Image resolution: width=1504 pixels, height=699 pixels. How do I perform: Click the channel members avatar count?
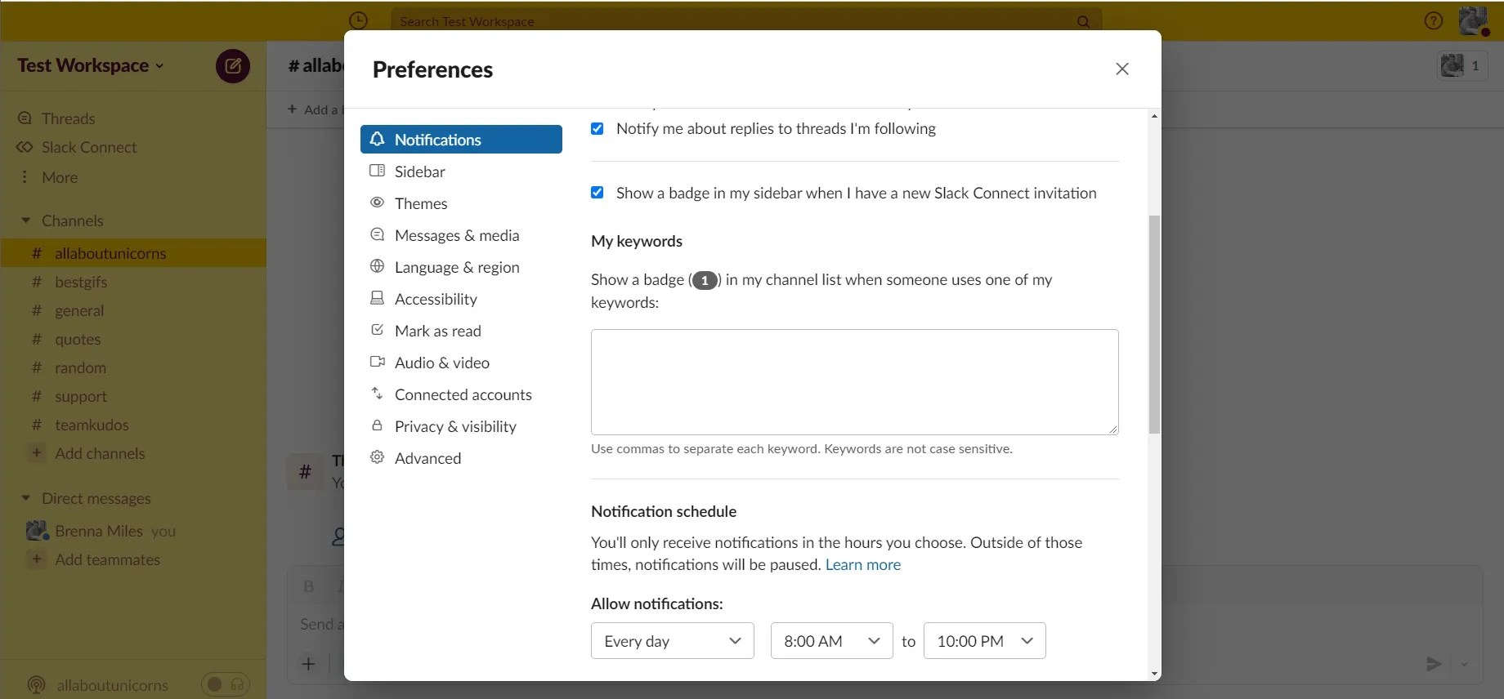tap(1462, 65)
